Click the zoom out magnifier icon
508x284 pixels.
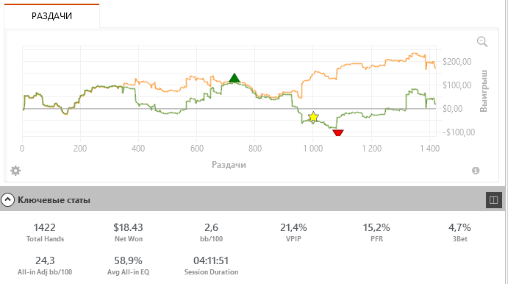click(482, 41)
